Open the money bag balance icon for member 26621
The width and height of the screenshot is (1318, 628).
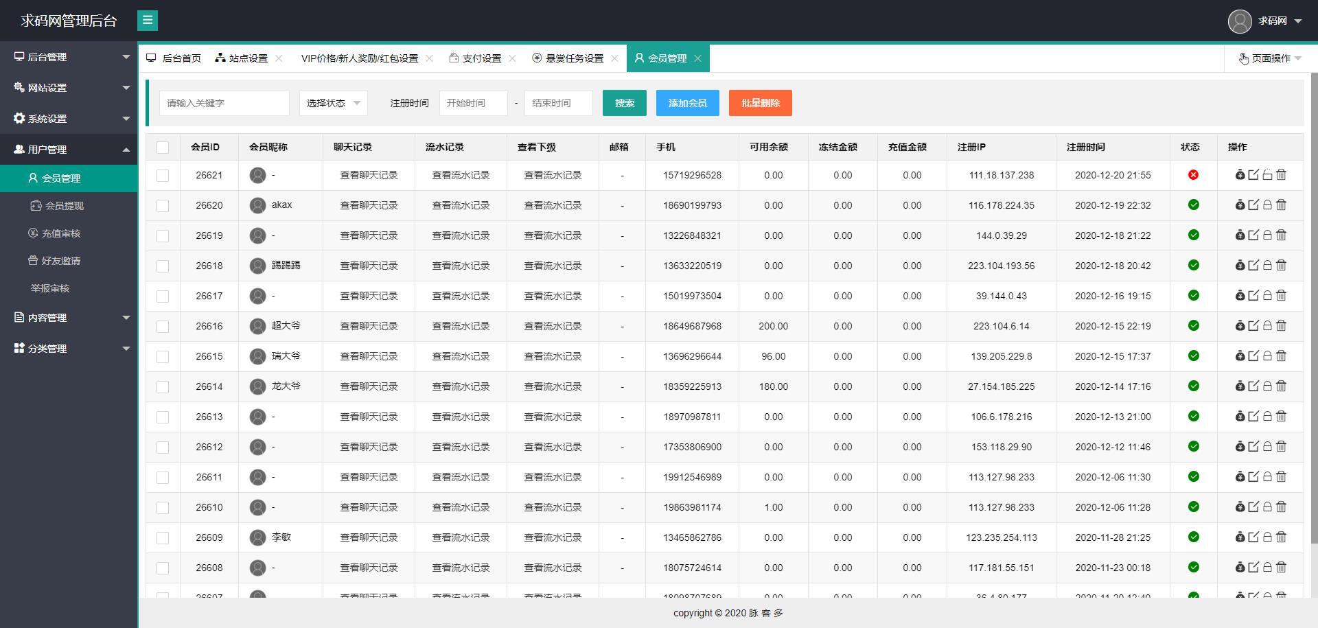coord(1239,175)
